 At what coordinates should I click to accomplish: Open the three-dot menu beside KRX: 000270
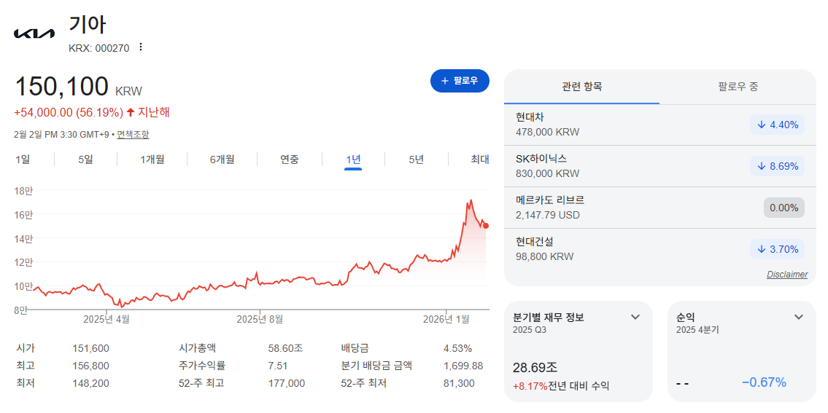(x=141, y=47)
